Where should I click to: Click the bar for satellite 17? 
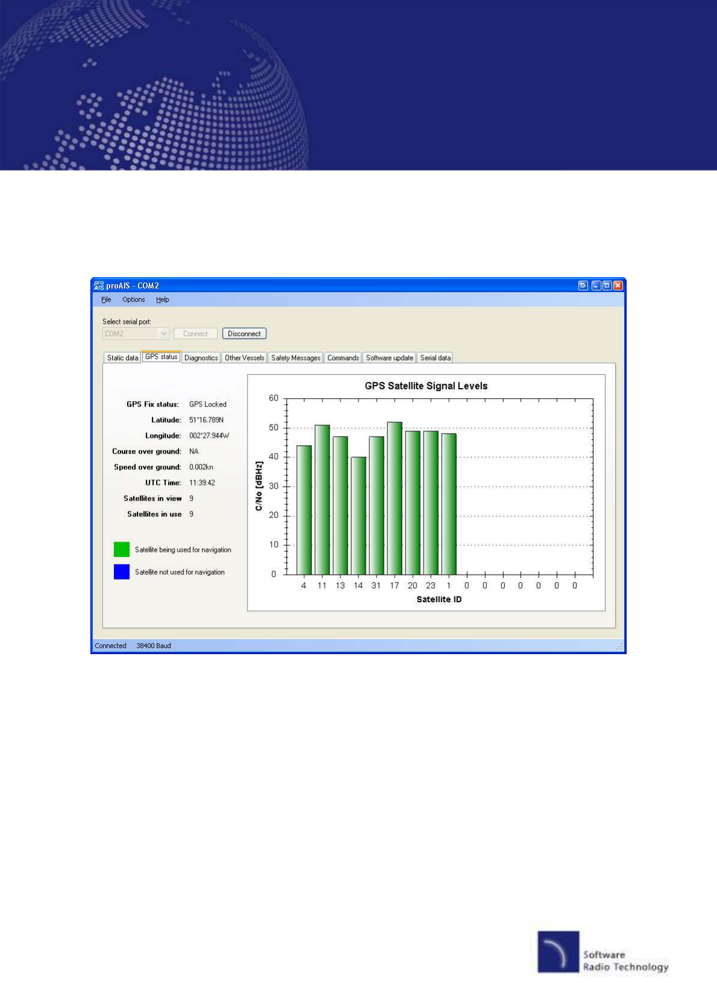[x=395, y=498]
